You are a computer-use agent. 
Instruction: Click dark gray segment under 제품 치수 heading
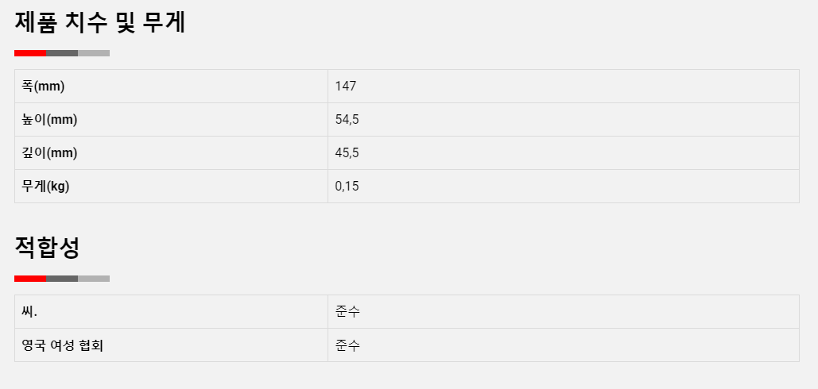(x=62, y=53)
